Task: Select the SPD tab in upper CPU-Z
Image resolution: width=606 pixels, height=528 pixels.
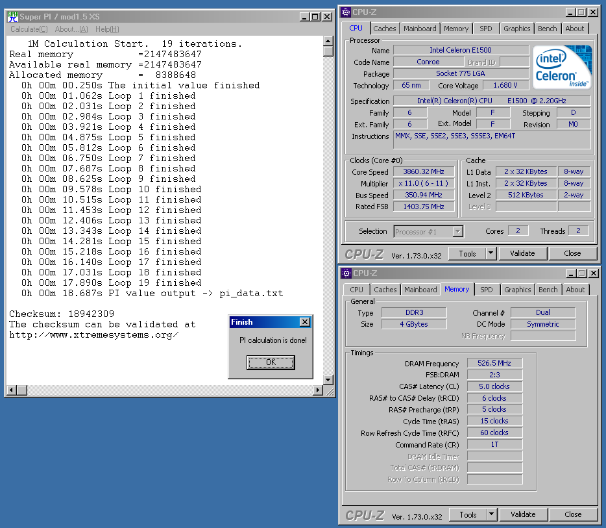Action: click(x=486, y=29)
